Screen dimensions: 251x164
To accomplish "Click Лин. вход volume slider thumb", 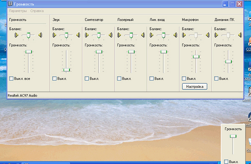I will (x=164, y=52).
